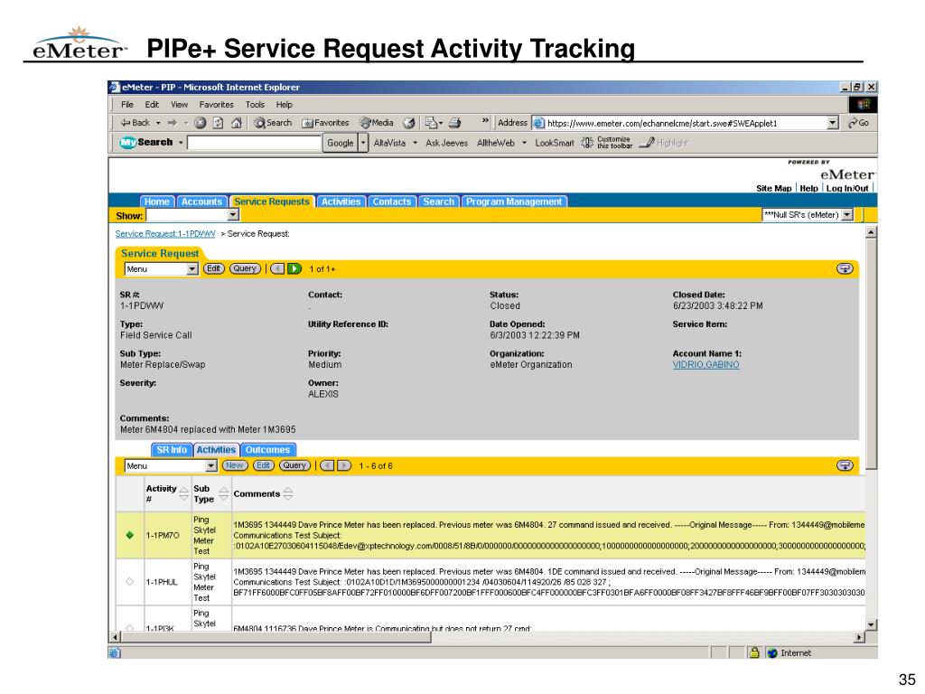Click Edit in the Service Request applet
Image resolution: width=925 pixels, height=694 pixels.
(x=213, y=268)
